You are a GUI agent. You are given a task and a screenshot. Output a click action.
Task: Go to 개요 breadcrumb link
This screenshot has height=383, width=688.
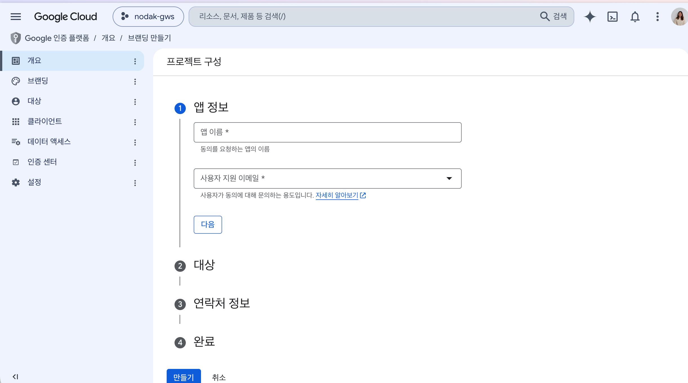pos(108,38)
